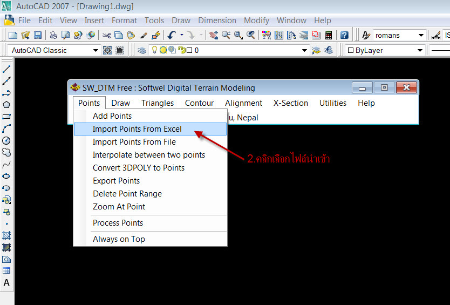The width and height of the screenshot is (450, 305).
Task: Choose Convert 3DPOLY to Points
Action: [150, 168]
